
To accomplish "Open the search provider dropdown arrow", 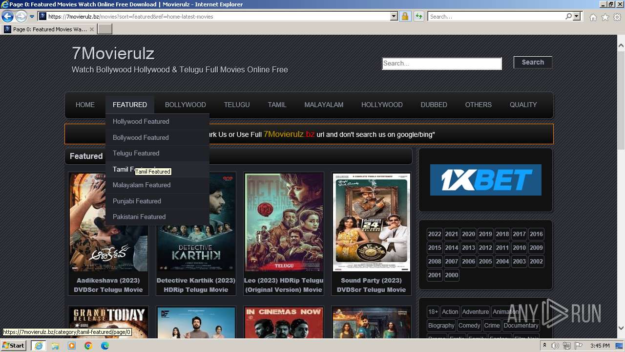I will click(x=577, y=17).
